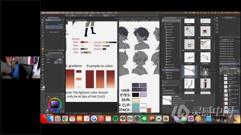This screenshot has height=135, width=241.
Task: Choose the Zoom out sub tool
Action: tap(54, 27)
